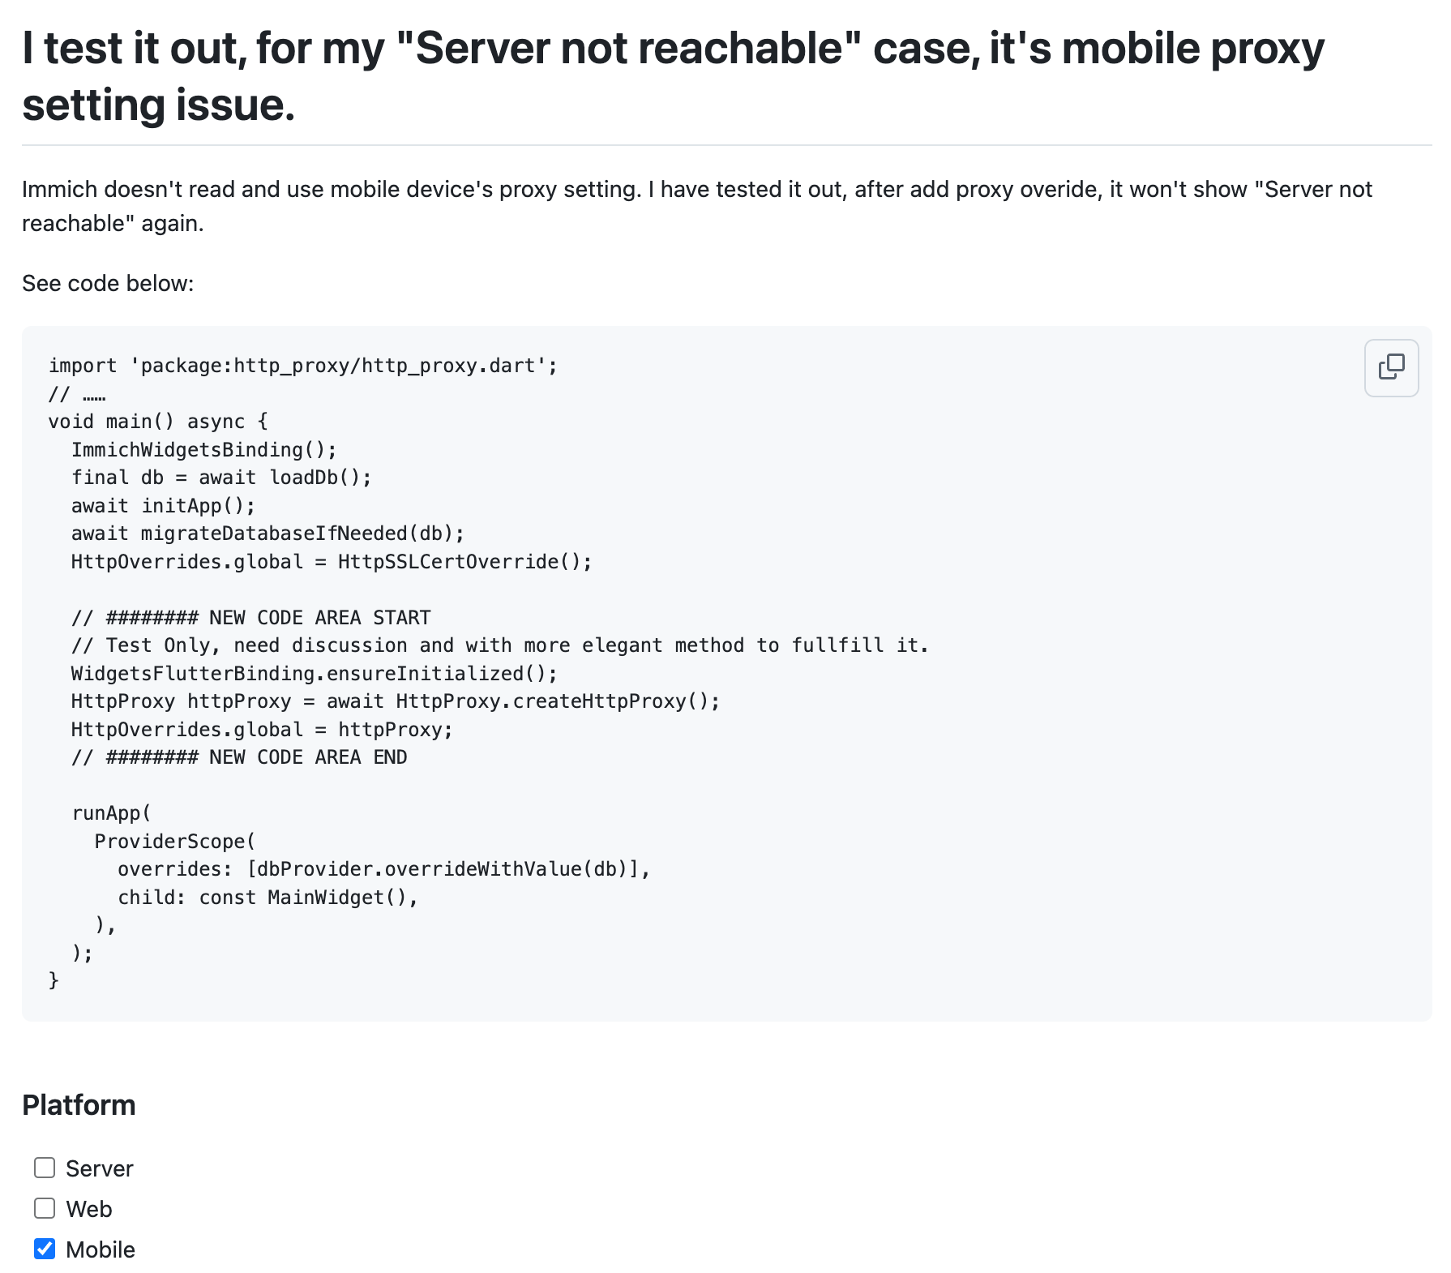Image resolution: width=1451 pixels, height=1273 pixels.
Task: Click the "child: const MainWidget()," line
Action: pos(268,898)
